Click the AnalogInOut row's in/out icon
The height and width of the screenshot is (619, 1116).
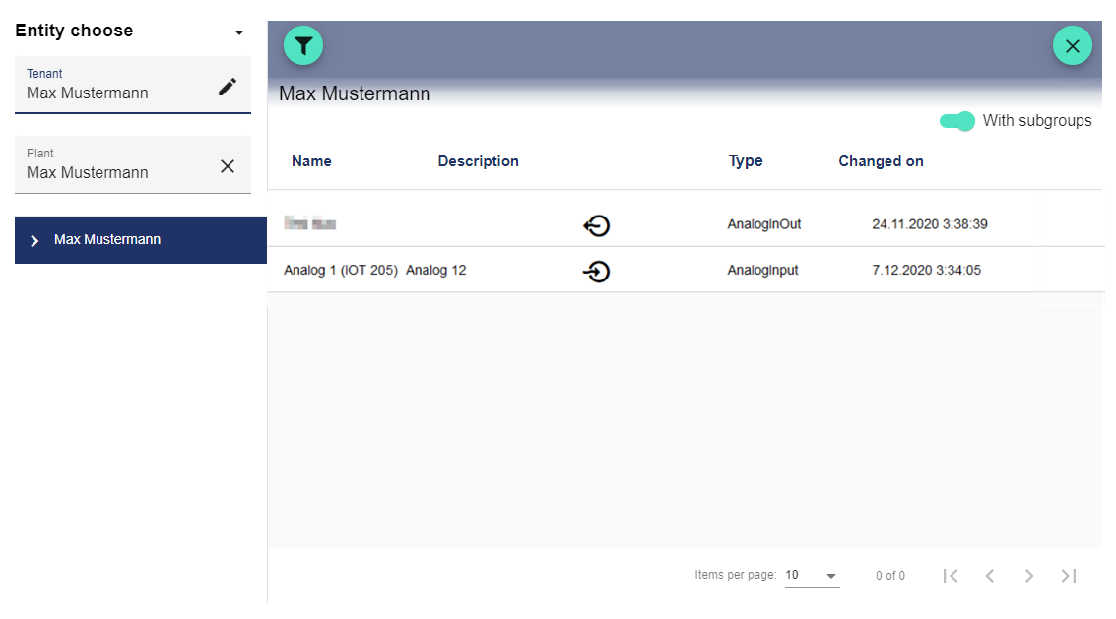tap(596, 225)
